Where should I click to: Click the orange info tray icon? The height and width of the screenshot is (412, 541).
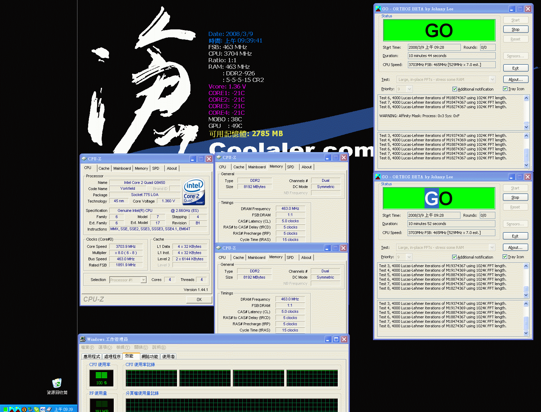point(24,410)
